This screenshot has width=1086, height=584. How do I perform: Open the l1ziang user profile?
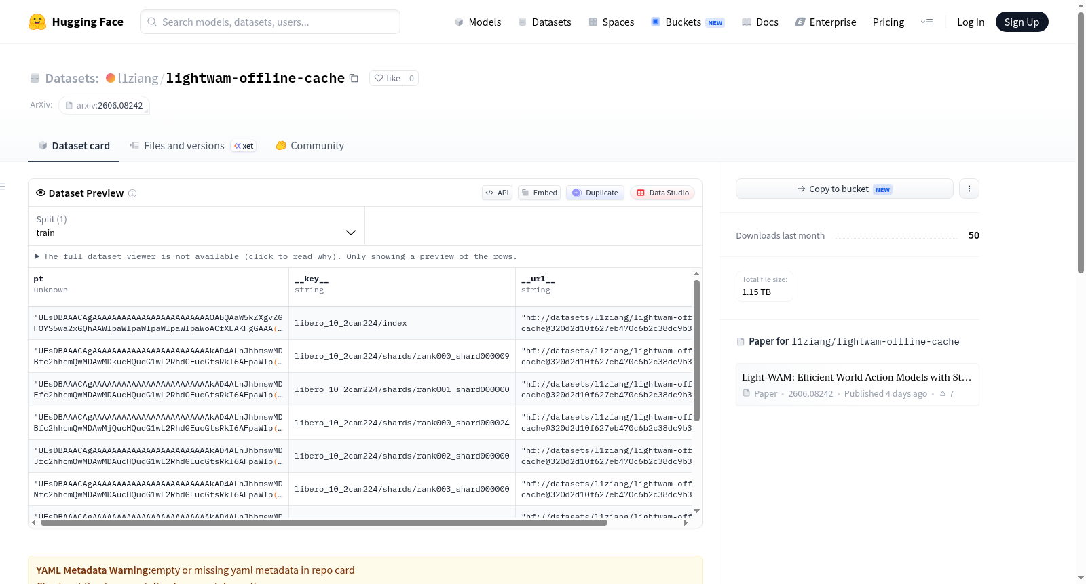tap(138, 78)
